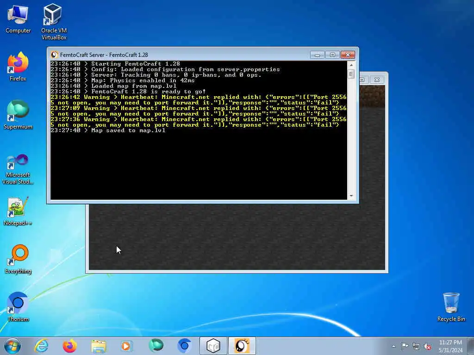Click the console scrollbar thumb
The image size is (474, 355).
(x=351, y=73)
